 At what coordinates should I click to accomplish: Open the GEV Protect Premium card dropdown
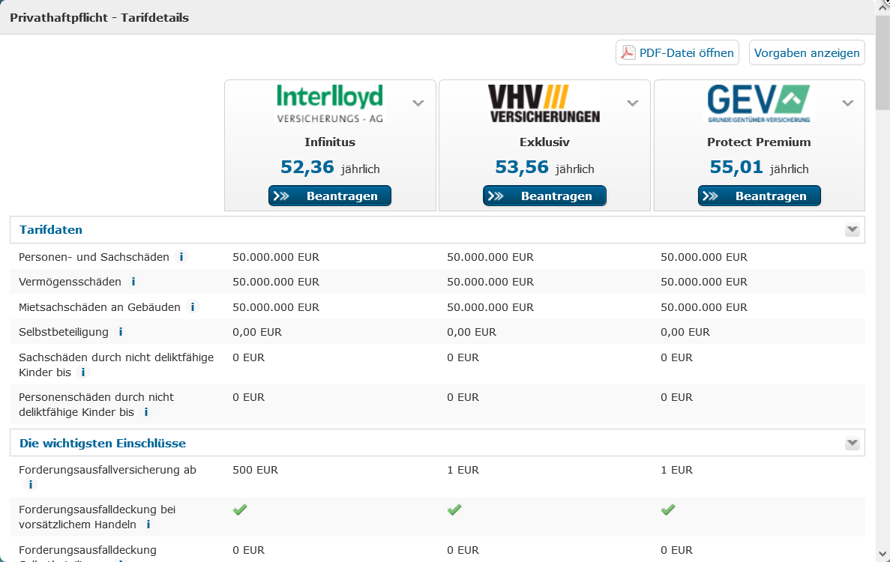(x=848, y=103)
